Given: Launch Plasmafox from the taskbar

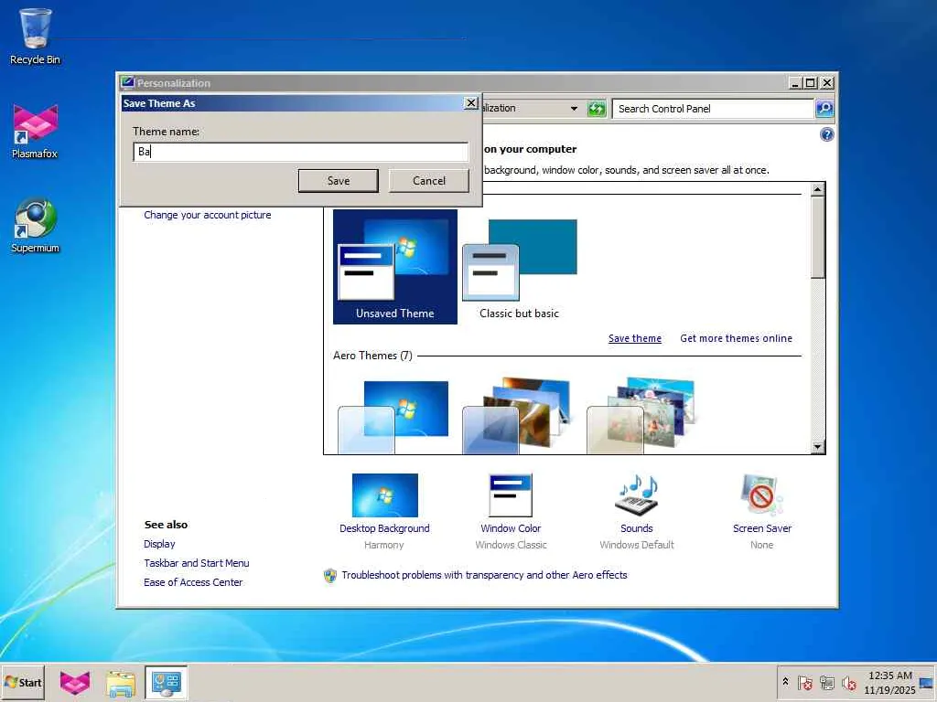Looking at the screenshot, I should pyautogui.click(x=75, y=682).
